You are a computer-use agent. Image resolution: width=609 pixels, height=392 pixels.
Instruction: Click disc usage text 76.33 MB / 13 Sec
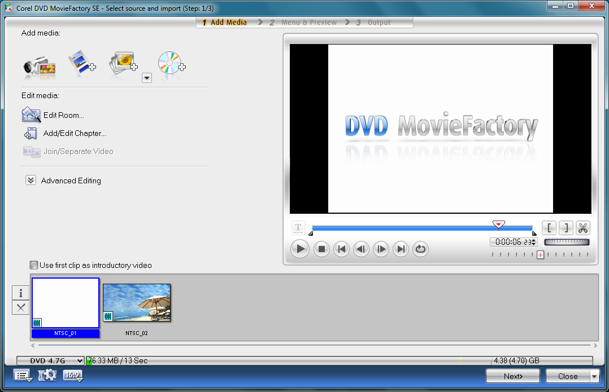[x=118, y=360]
